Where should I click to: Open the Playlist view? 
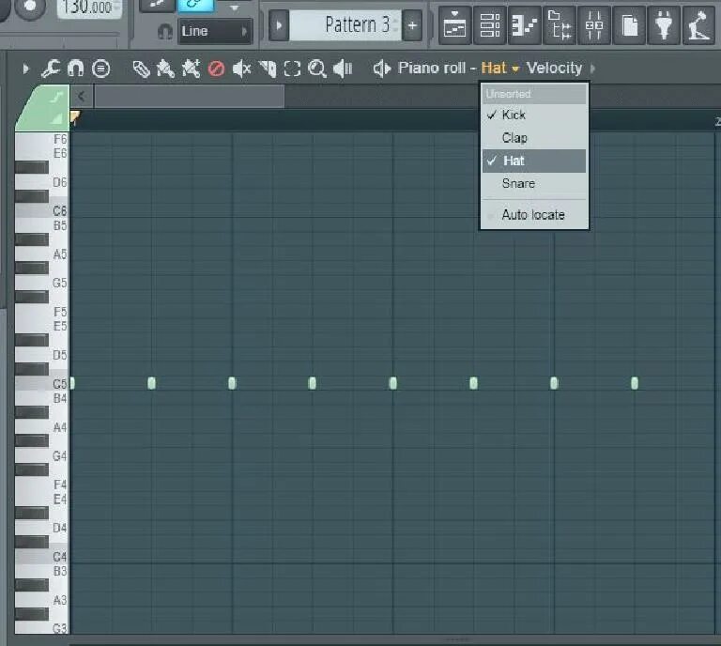click(x=454, y=25)
